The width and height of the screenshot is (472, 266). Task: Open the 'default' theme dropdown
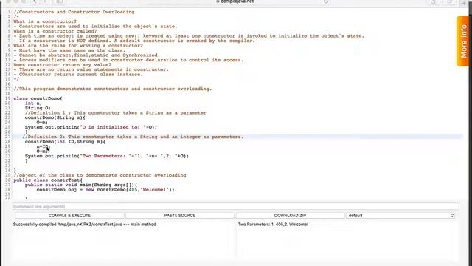pos(400,215)
